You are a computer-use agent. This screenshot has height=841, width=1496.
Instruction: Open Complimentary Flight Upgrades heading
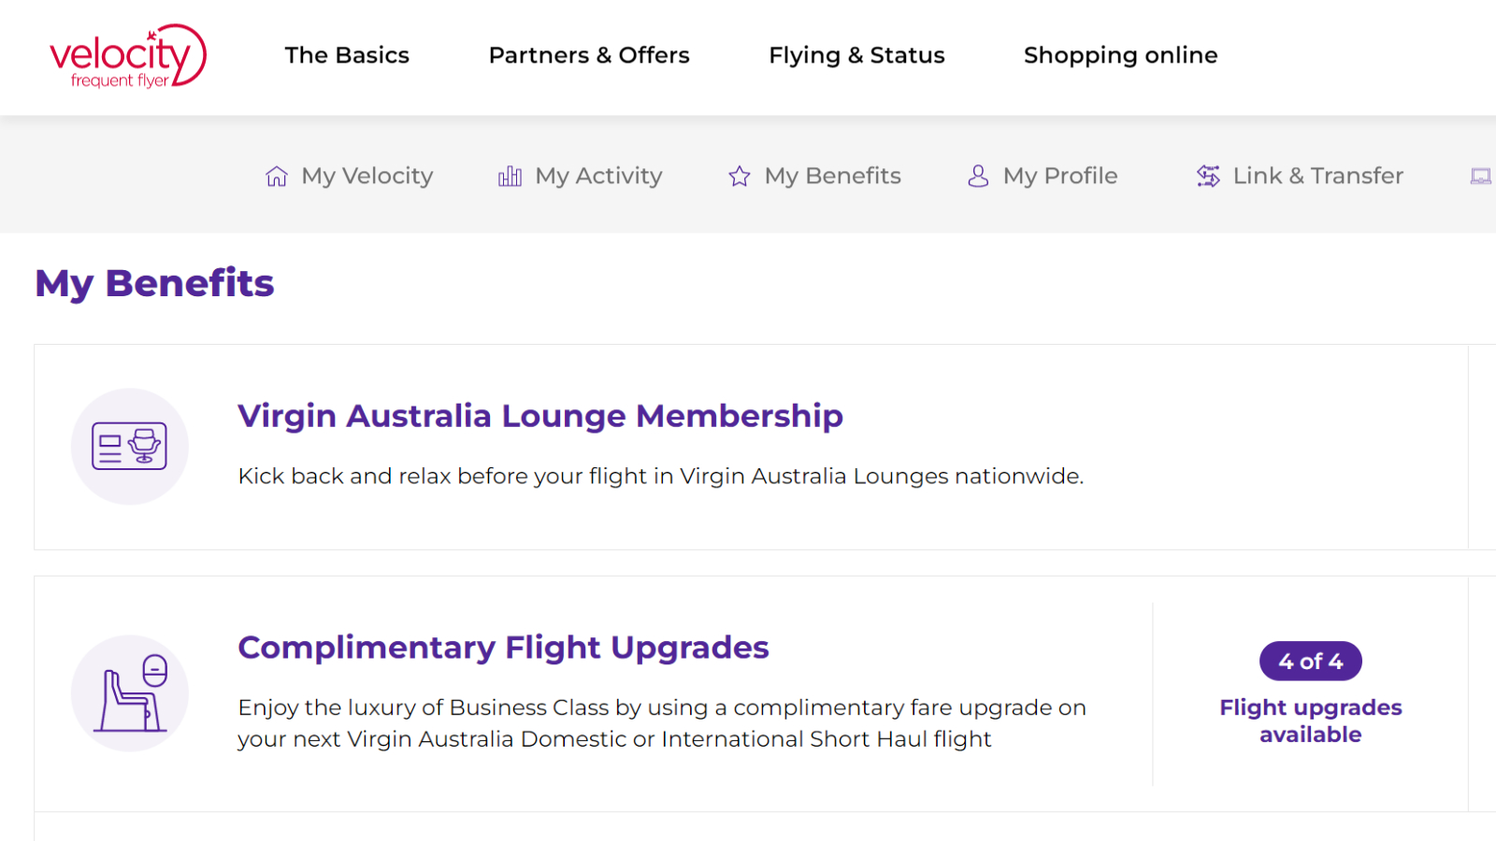point(503,648)
